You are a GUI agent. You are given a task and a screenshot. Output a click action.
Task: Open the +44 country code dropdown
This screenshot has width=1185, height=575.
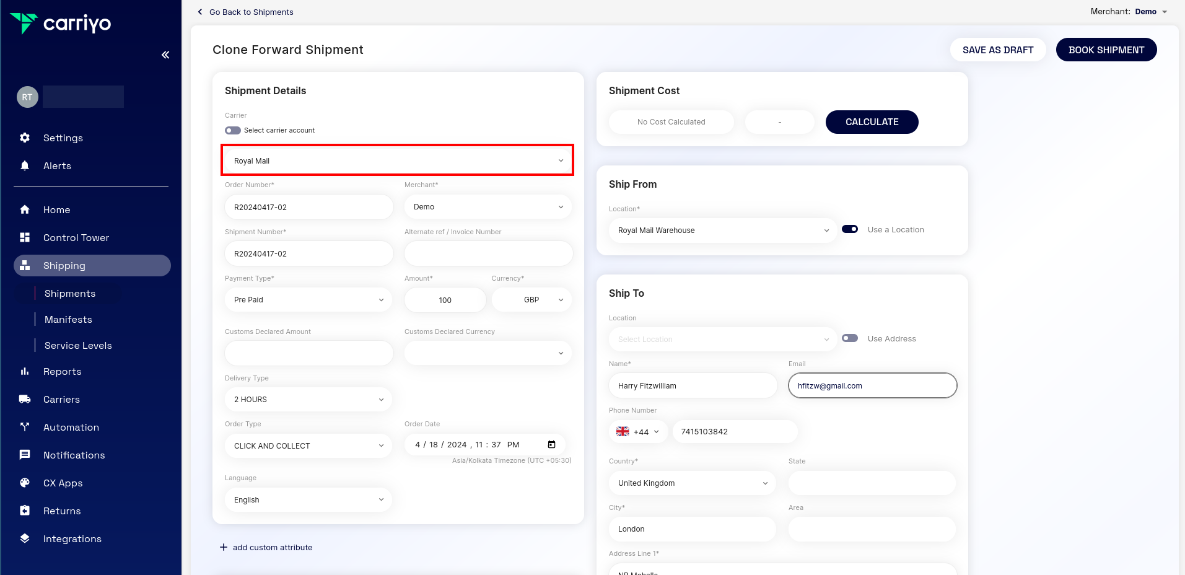pos(638,432)
